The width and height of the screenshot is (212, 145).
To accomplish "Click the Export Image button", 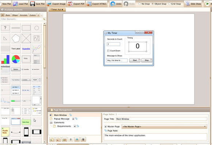I will pos(56,4).
